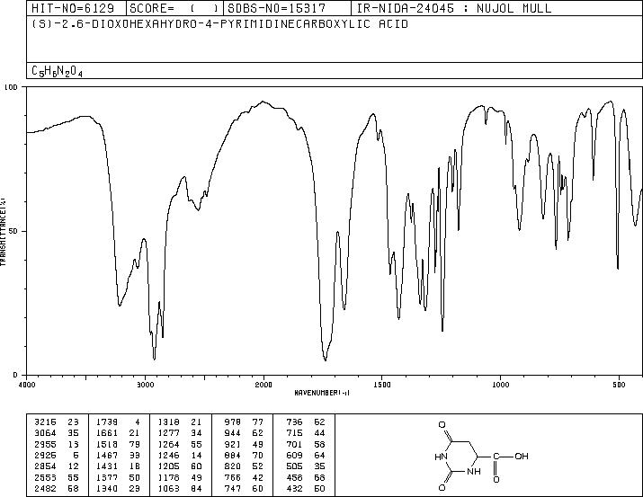Click the 1000 wavenumber axis label
Screen dimensions: 643x497
click(500, 385)
